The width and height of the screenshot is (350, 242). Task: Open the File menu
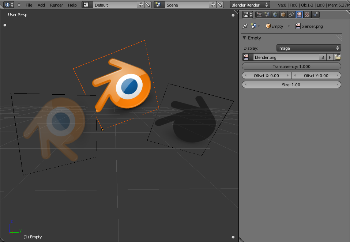pos(29,5)
